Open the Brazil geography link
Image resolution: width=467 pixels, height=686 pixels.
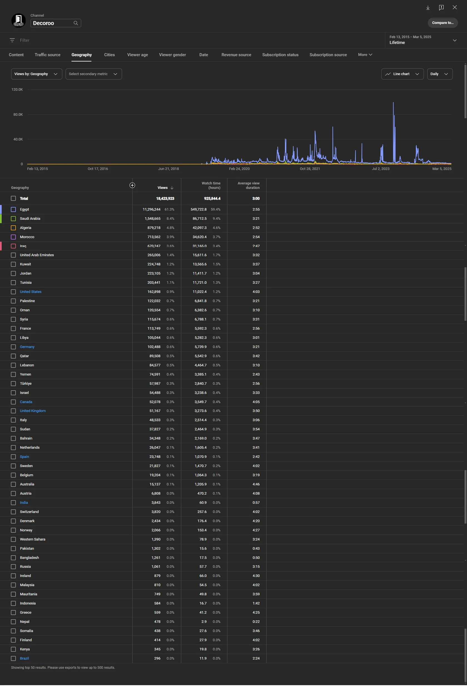pos(24,658)
